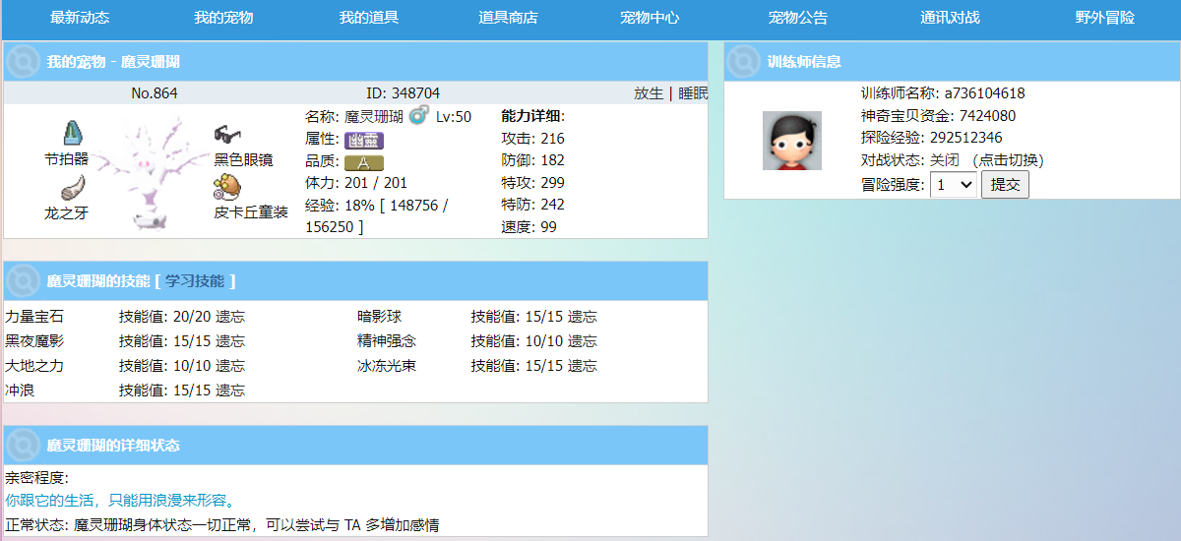Click the 幽灵 ghost type badge
This screenshot has width=1181, height=541.
pyautogui.click(x=363, y=140)
